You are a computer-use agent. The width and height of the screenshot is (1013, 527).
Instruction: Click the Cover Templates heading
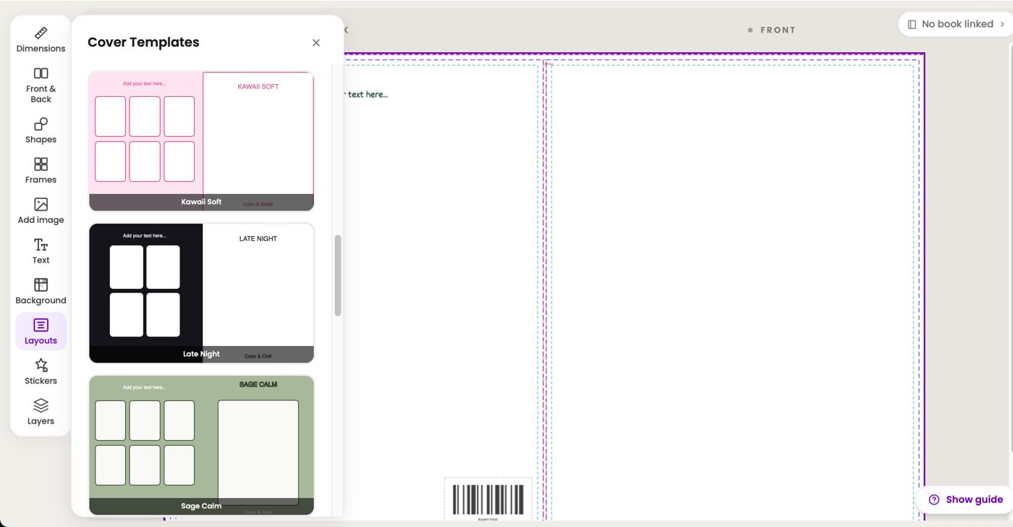pos(143,42)
